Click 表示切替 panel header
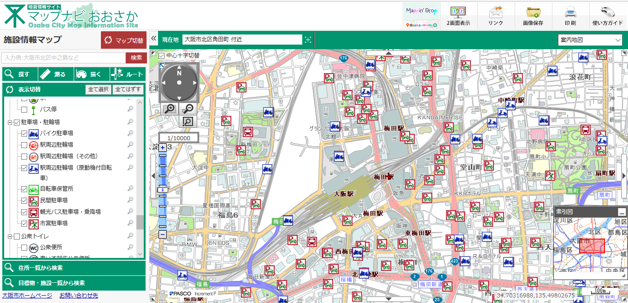 click(74, 89)
